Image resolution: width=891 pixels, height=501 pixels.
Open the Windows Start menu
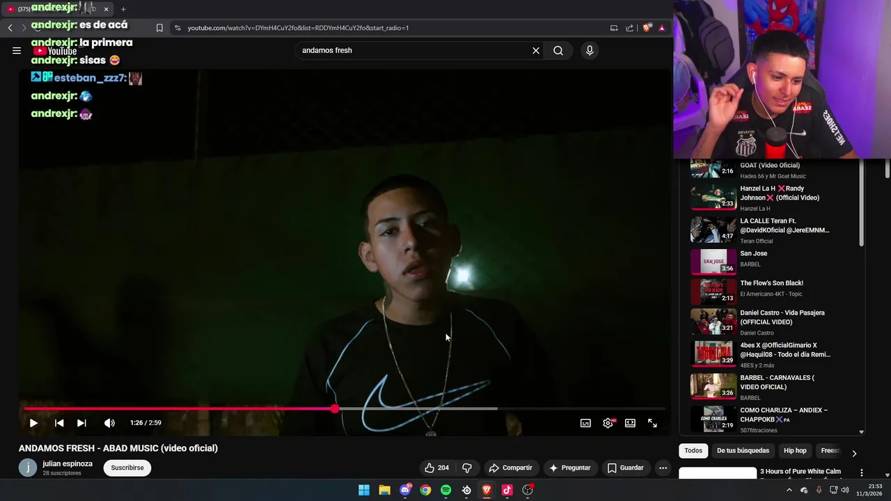click(x=364, y=490)
